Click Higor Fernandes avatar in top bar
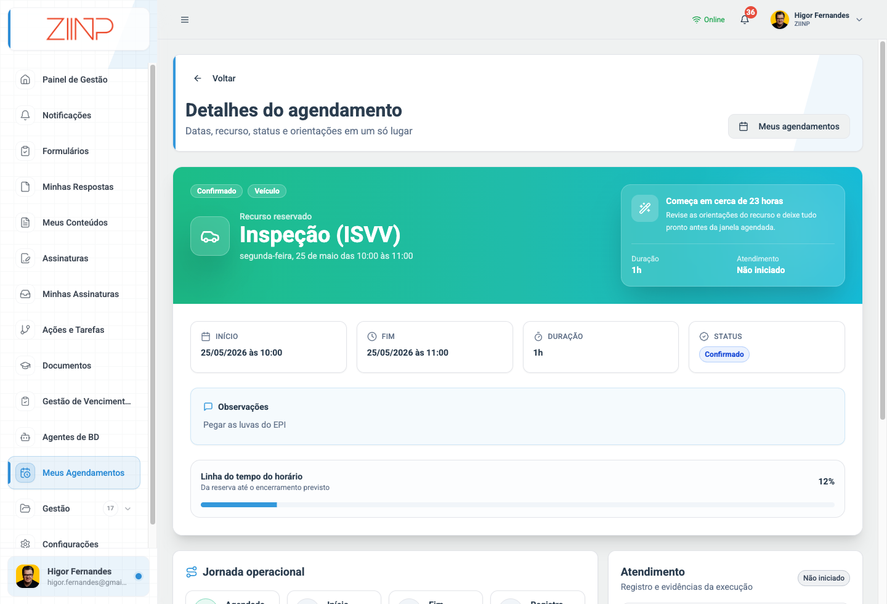Viewport: 887px width, 604px height. click(780, 20)
